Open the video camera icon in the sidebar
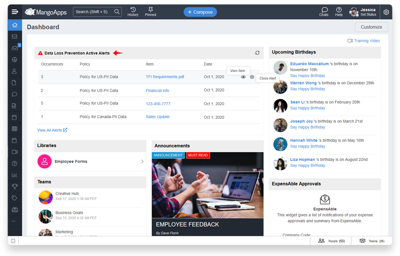The height and width of the screenshot is (256, 400). click(x=15, y=152)
